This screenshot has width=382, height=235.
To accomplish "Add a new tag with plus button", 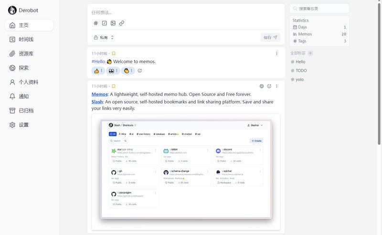I will 310,53.
